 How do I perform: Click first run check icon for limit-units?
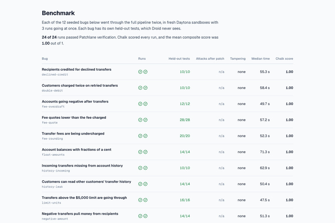(x=140, y=200)
